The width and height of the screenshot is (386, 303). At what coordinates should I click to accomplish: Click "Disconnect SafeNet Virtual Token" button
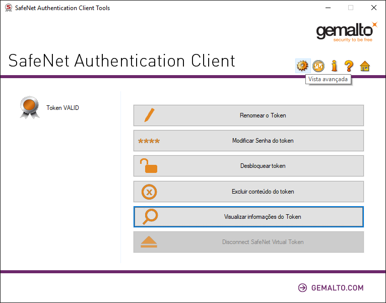click(x=248, y=242)
